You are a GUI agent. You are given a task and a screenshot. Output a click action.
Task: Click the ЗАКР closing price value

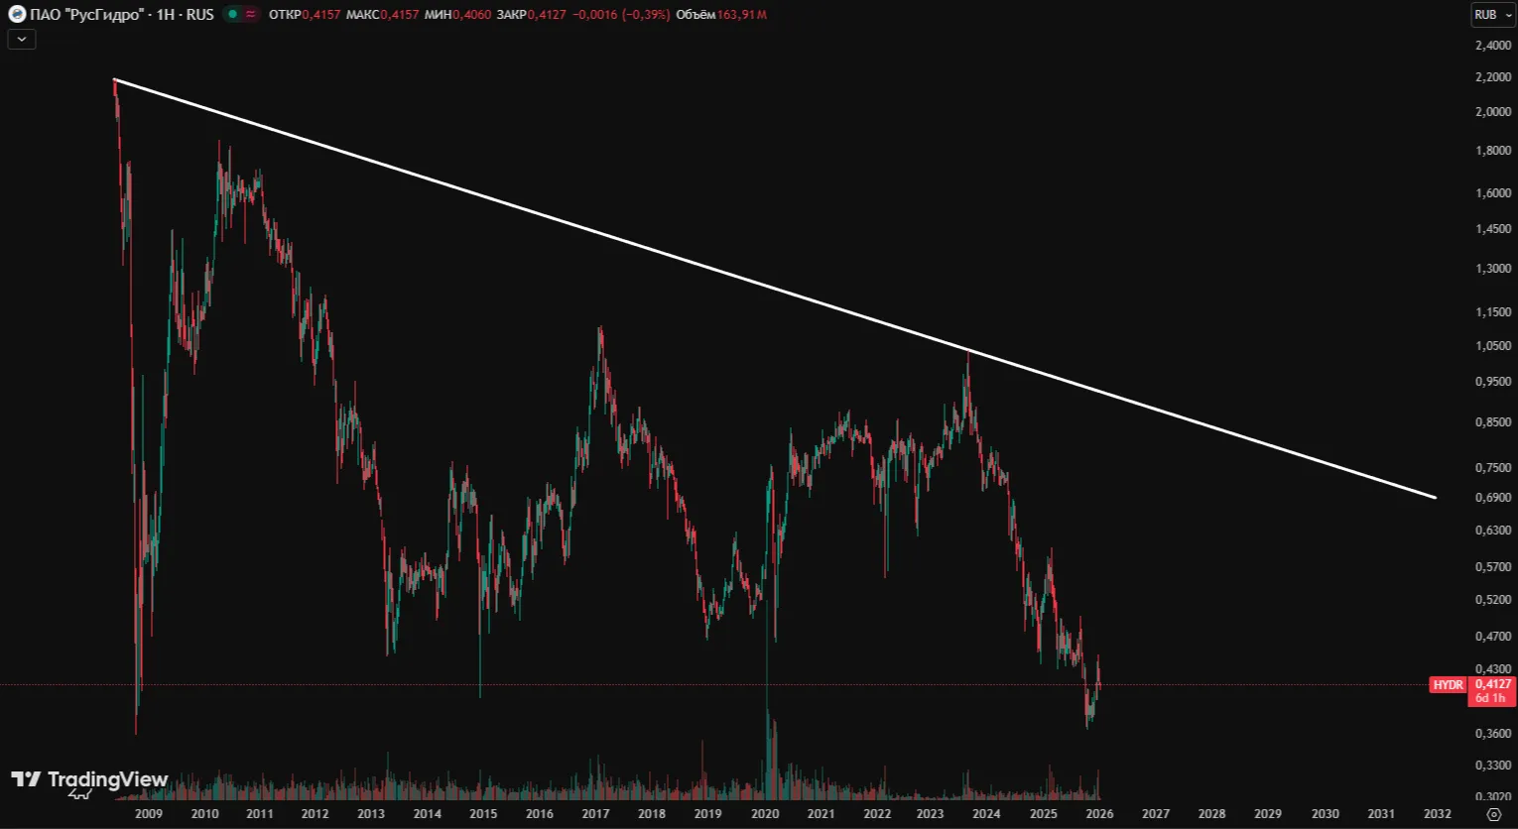pos(546,15)
